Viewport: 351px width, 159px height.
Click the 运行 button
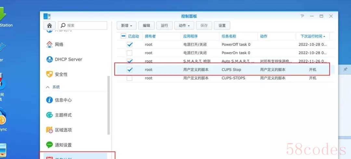pyautogui.click(x=164, y=26)
